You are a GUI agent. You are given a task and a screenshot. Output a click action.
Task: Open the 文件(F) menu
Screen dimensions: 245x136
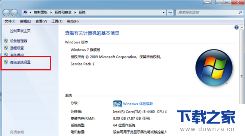tap(10, 21)
